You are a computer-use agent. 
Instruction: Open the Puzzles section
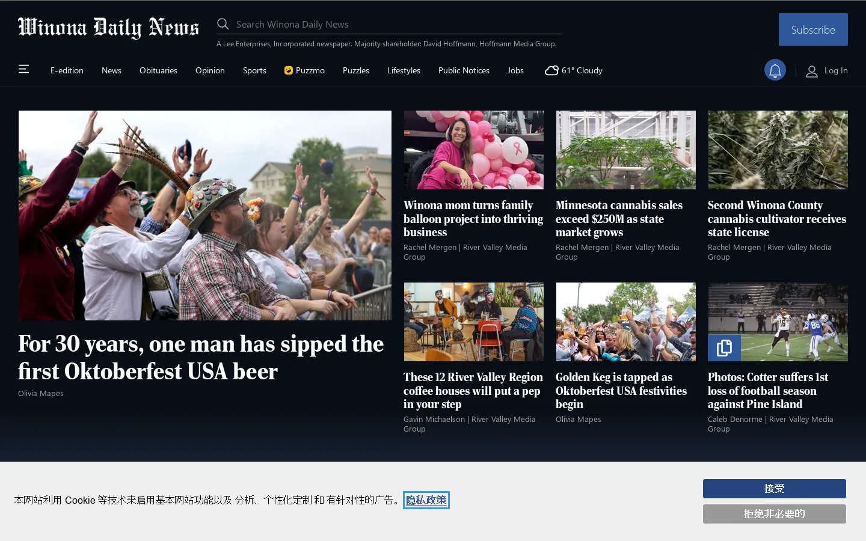point(356,70)
